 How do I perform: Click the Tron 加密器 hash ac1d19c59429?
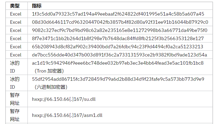click(118, 63)
